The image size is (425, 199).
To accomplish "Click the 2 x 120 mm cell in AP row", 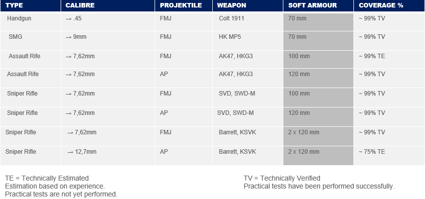I will [318, 156].
